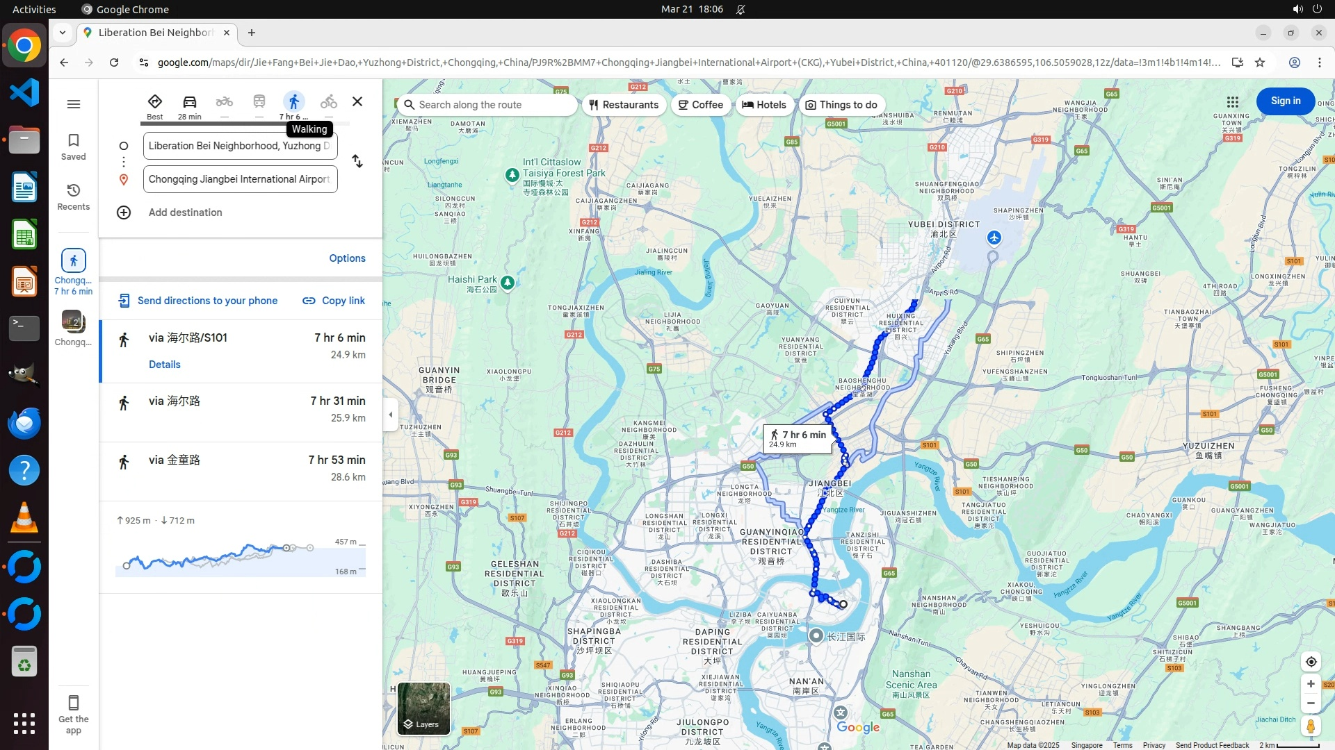This screenshot has height=750, width=1335.
Task: Open the hamburger menu in the sidebar
Action: tap(73, 104)
